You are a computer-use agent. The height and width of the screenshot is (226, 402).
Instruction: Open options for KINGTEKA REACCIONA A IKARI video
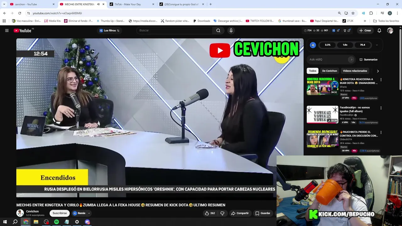[x=381, y=80]
